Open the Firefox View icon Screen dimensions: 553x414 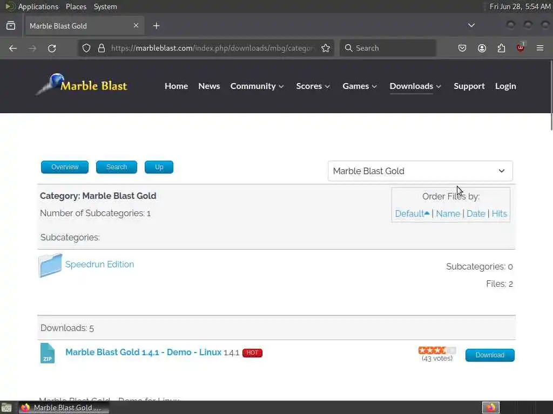[x=11, y=26]
